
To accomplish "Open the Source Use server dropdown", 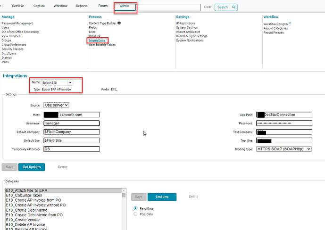I will (56, 105).
